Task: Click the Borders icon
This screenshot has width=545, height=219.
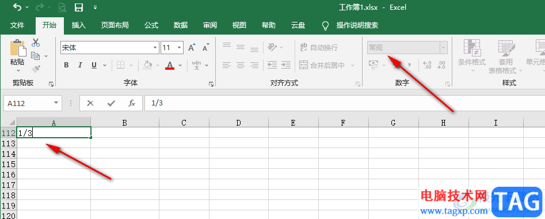Action: click(x=121, y=65)
